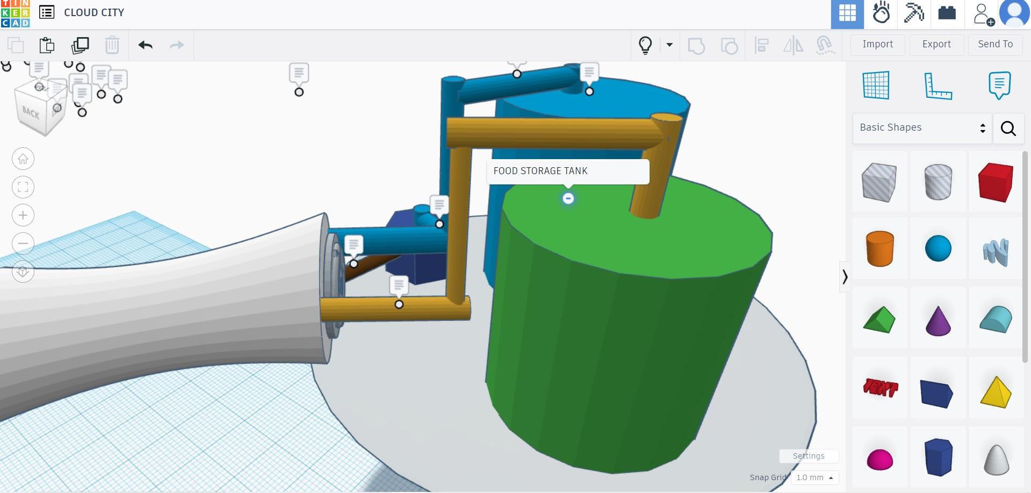This screenshot has height=493, width=1031.
Task: Toggle perspective/orthographic view button
Action: point(23,271)
